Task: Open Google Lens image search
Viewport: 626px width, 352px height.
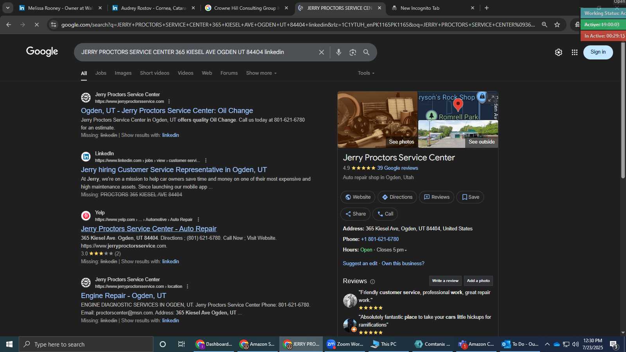Action: pos(353,52)
